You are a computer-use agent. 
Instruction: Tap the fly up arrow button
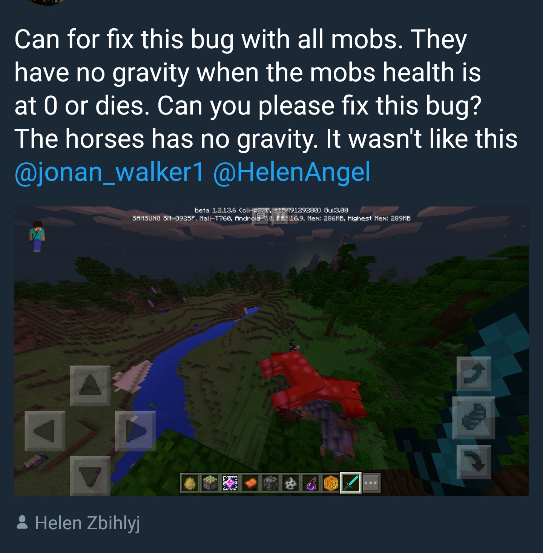[474, 373]
